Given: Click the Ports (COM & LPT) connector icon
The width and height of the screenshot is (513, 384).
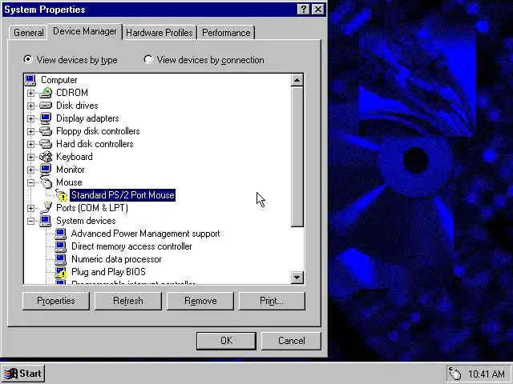Looking at the screenshot, I should (46, 208).
